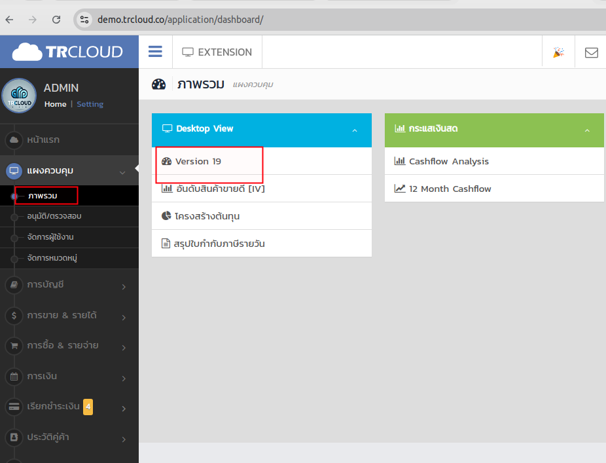Screen dimensions: 606x463
Task: Expand การขาย & รายได้ chevron
Action: pyautogui.click(x=124, y=317)
